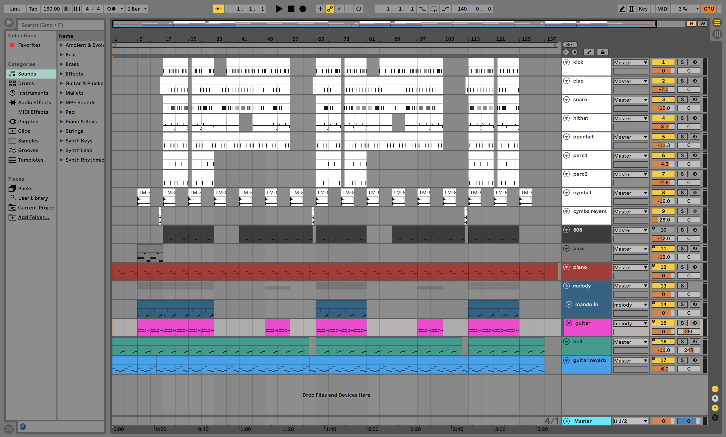The width and height of the screenshot is (726, 437).
Task: Toggle the Loop switch in transport
Action: coord(434,9)
